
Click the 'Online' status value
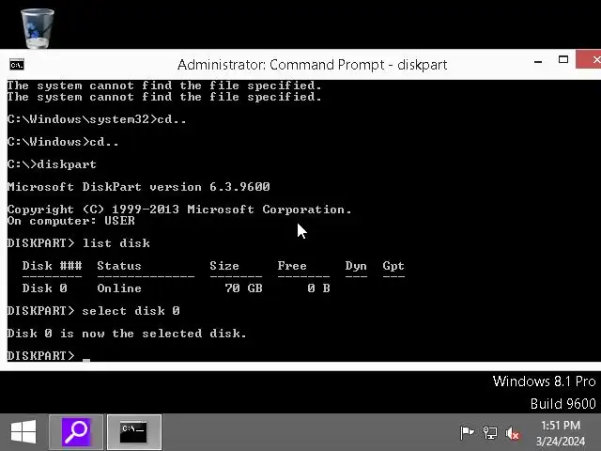point(119,288)
